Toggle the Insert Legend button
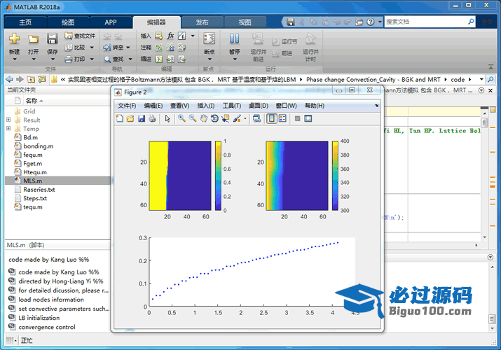Image resolution: width=501 pixels, height=350 pixels. click(x=282, y=119)
